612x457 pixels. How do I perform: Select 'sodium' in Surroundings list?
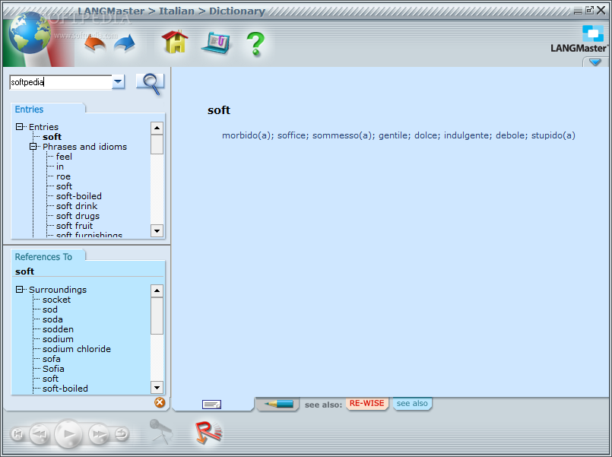58,338
